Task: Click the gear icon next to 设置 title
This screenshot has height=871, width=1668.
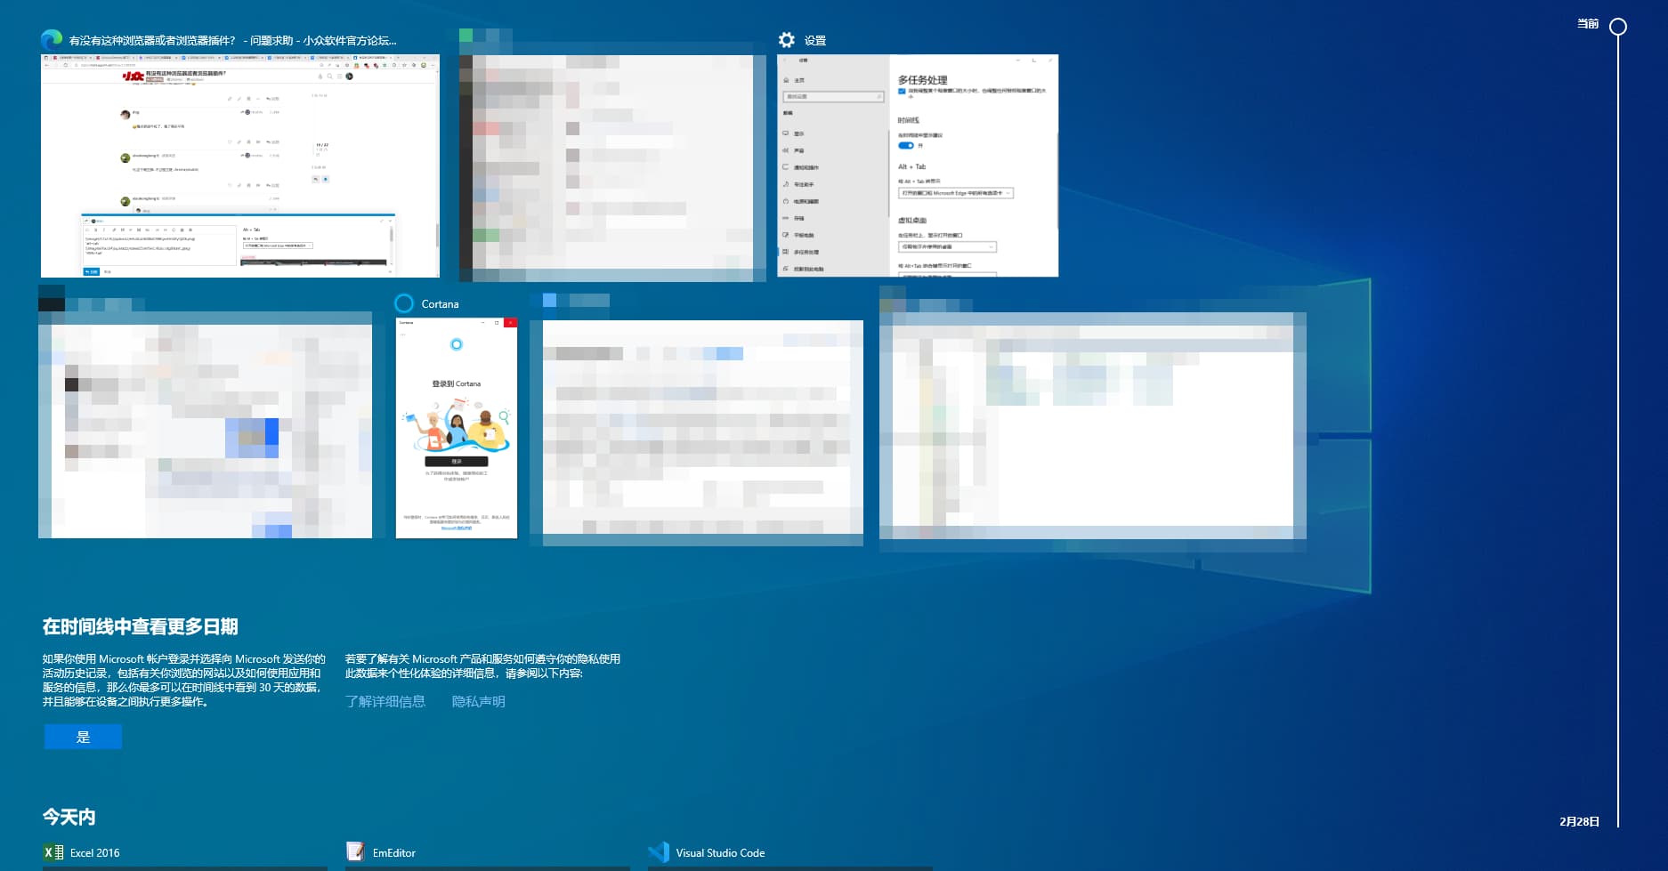Action: pos(787,40)
